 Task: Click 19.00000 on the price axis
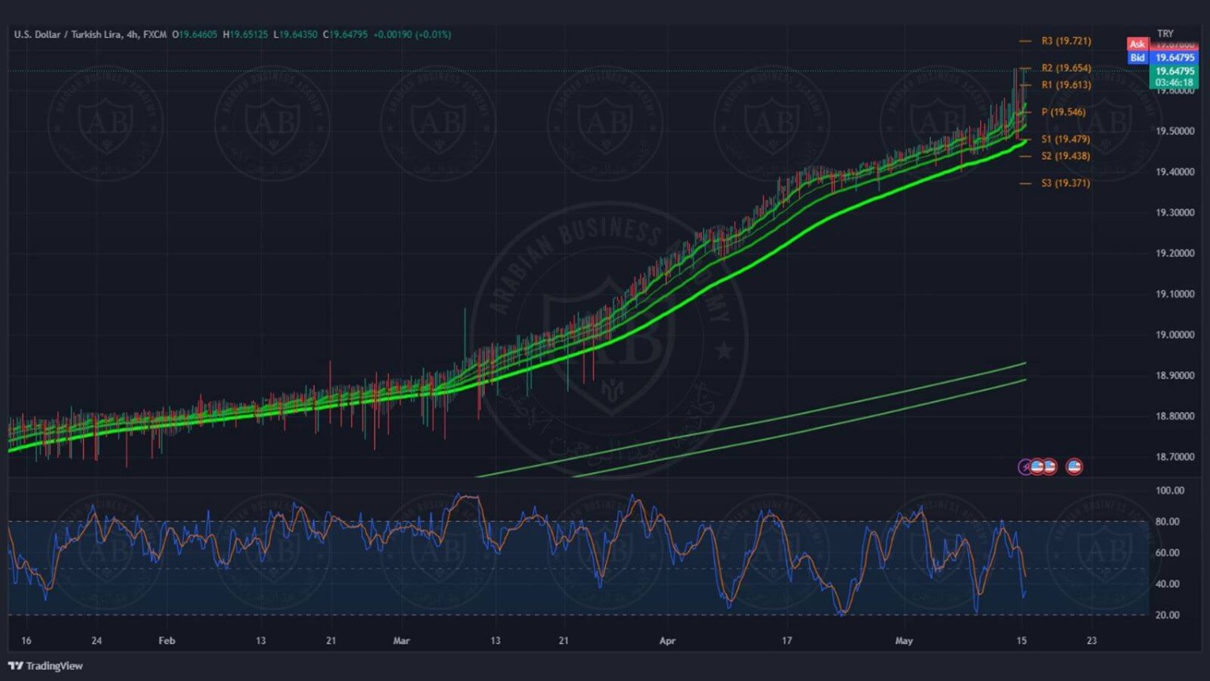(x=1175, y=335)
